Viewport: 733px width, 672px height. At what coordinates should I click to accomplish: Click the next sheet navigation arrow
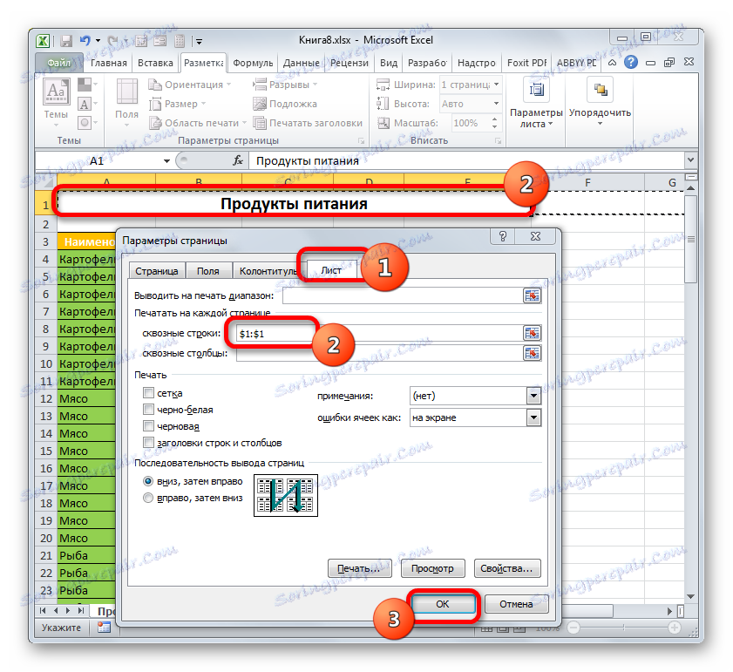pyautogui.click(x=69, y=611)
